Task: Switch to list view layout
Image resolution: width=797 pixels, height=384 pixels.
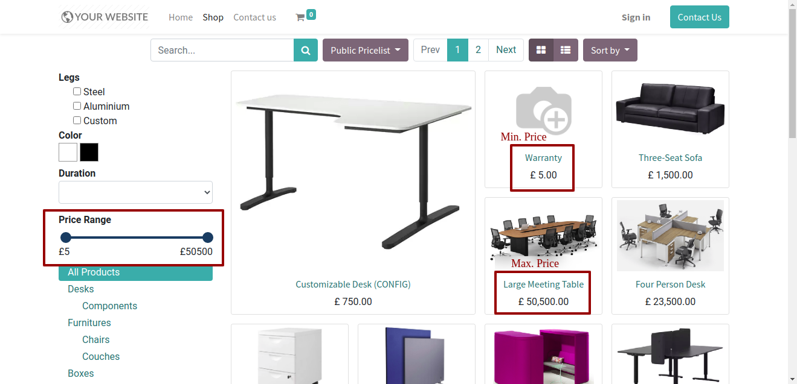Action: click(566, 50)
